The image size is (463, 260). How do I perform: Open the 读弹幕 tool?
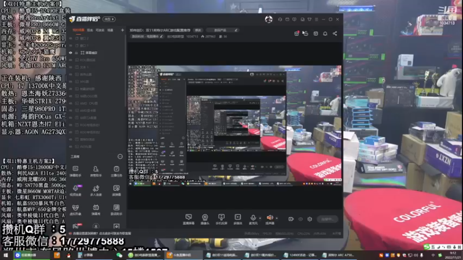tap(116, 191)
